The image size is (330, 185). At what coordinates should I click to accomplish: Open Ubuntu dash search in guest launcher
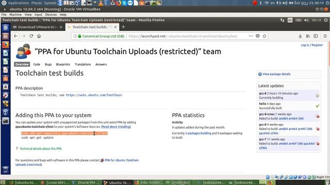(6, 27)
